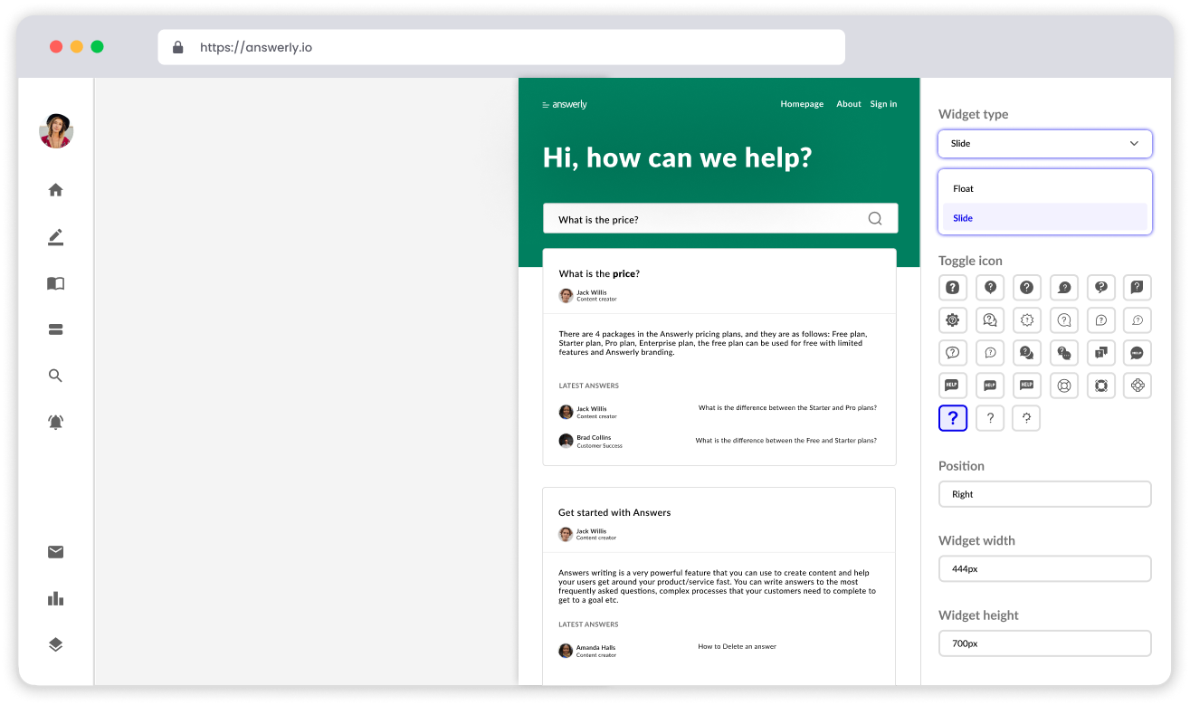
Task: Select the leaf-shaped square bubble question icon
Action: (1138, 288)
